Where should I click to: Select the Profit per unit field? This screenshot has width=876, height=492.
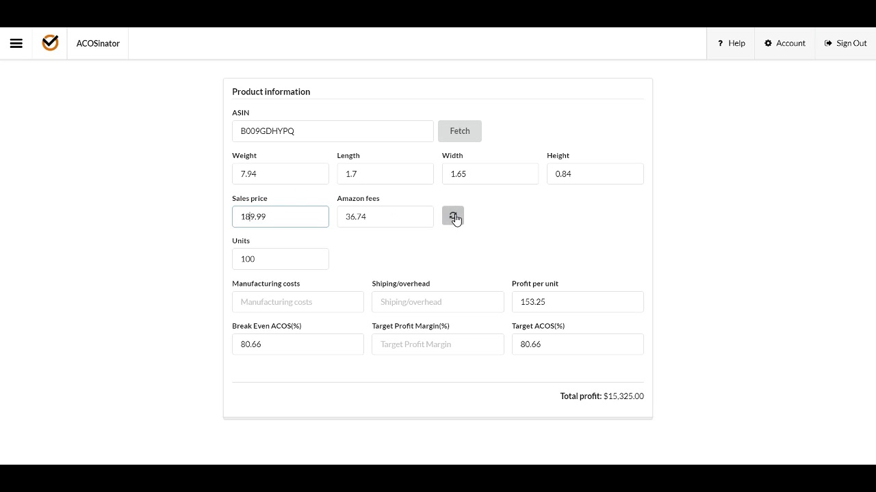point(578,302)
